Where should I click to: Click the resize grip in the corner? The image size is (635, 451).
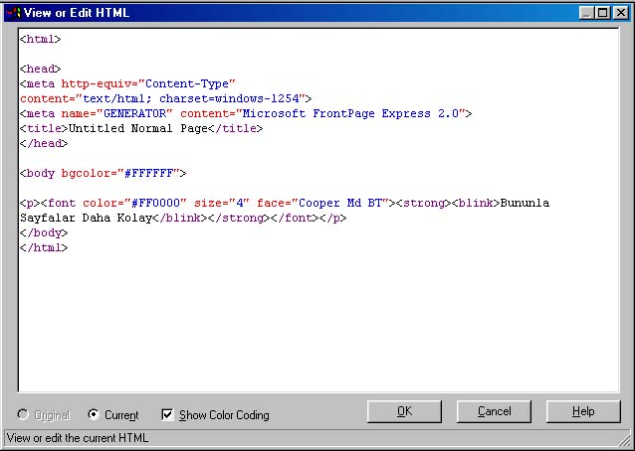pos(624,440)
